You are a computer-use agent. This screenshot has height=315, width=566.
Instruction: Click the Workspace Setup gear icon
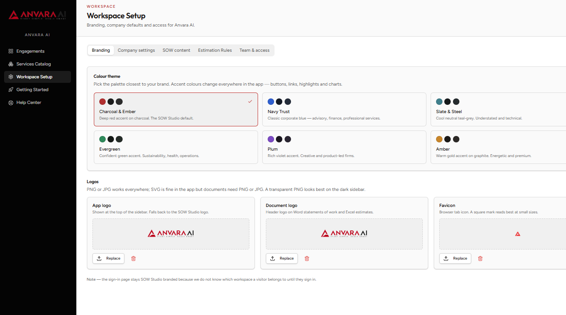click(11, 77)
